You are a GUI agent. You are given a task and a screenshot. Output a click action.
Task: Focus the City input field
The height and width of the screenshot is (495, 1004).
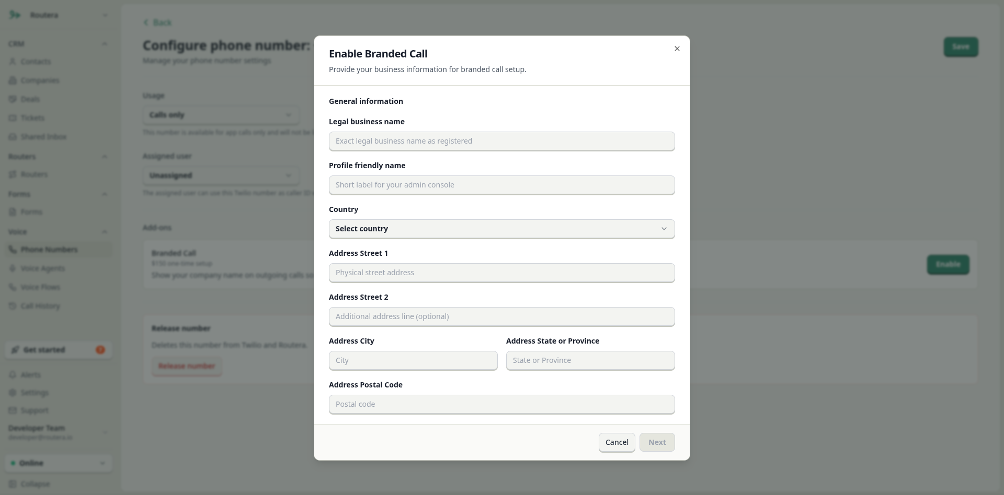pyautogui.click(x=413, y=360)
